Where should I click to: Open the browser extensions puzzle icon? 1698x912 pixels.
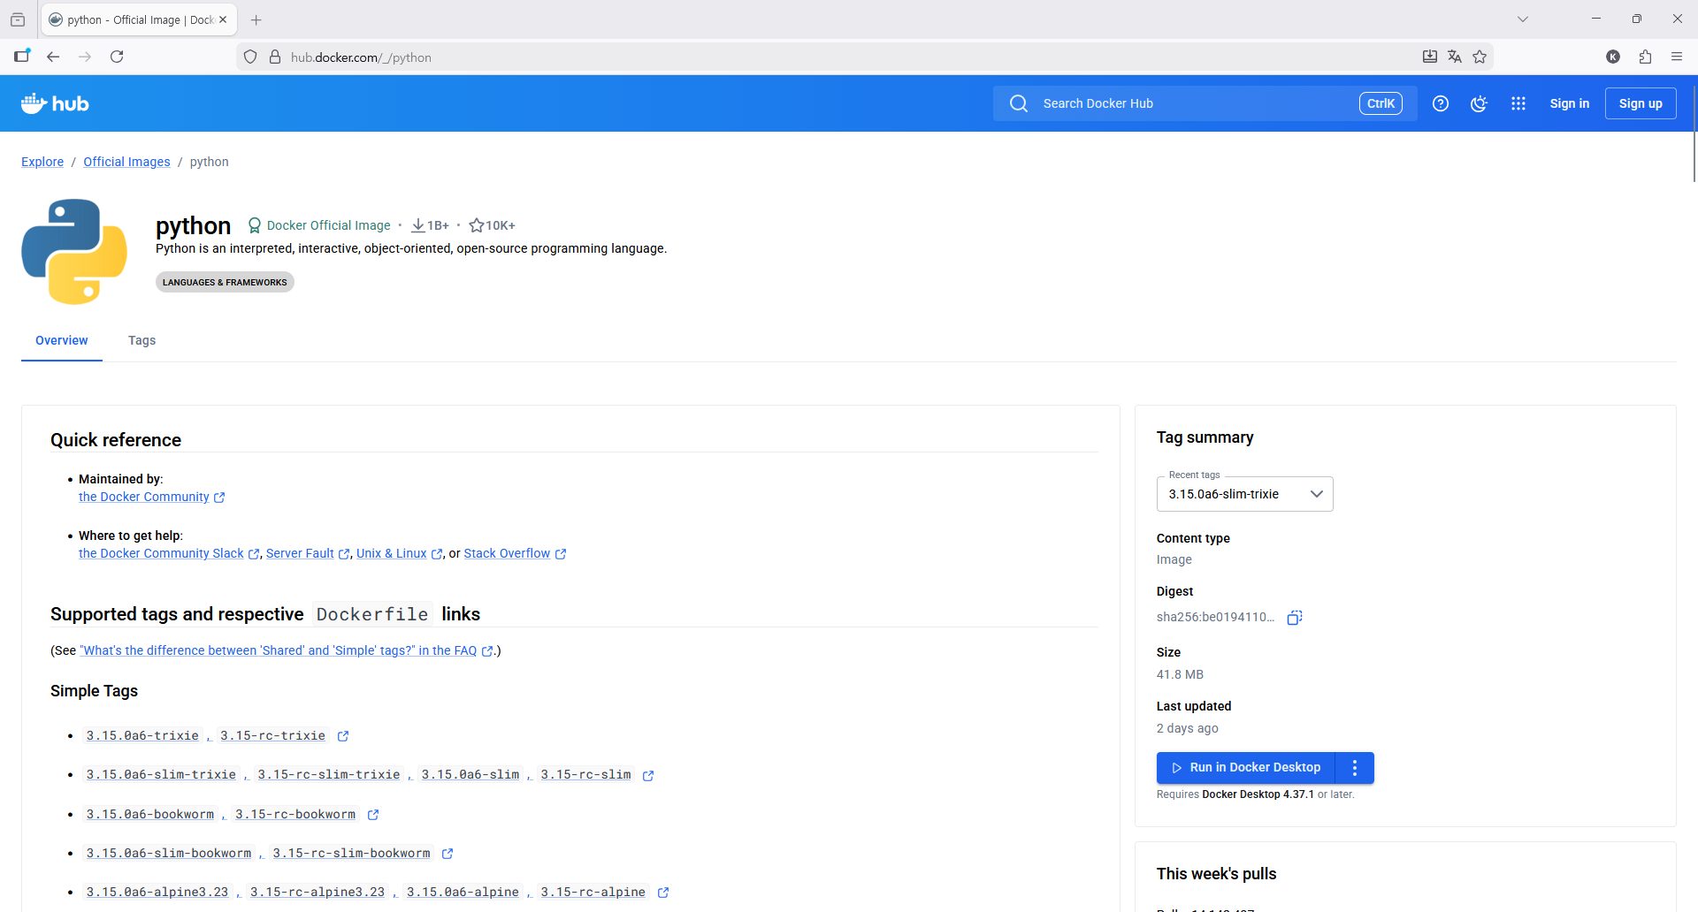(1645, 57)
